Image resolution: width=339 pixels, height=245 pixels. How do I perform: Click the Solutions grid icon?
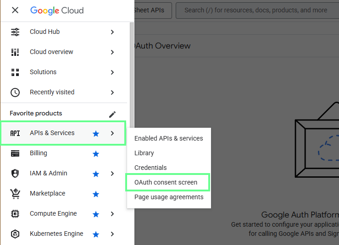(x=15, y=72)
